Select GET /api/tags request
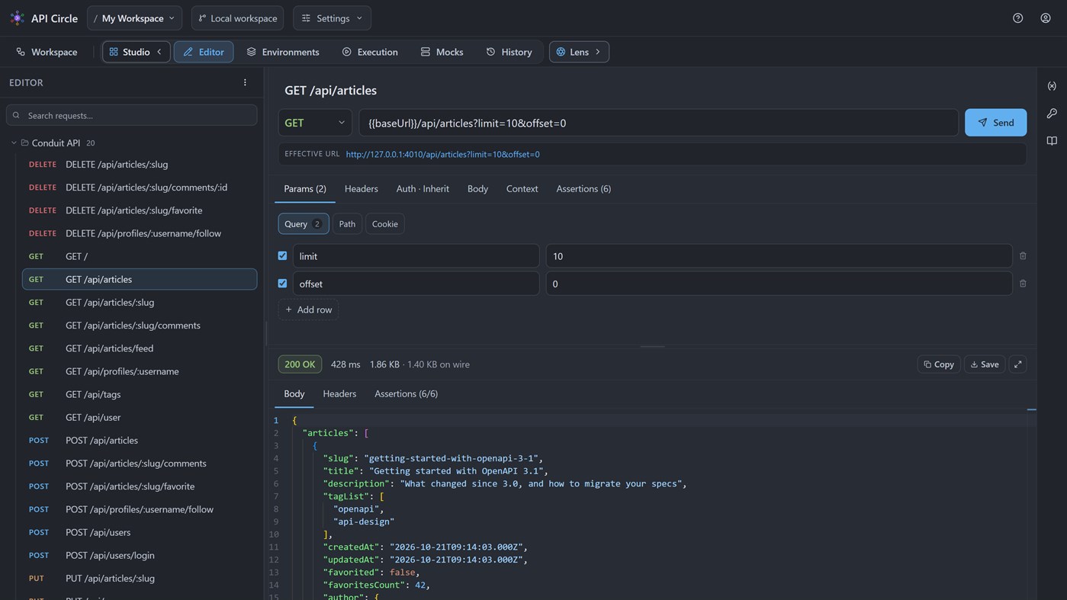The width and height of the screenshot is (1067, 600). (140, 394)
